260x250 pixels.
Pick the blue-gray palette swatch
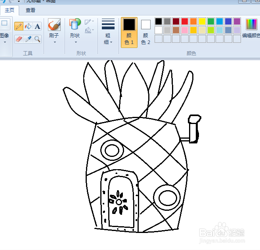point(228,30)
